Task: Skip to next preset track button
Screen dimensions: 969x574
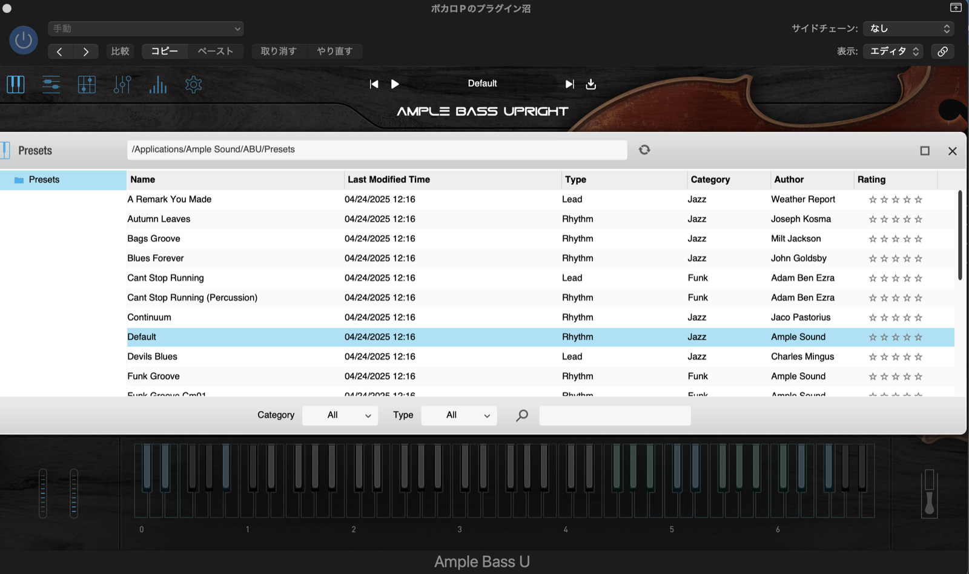Action: 569,84
